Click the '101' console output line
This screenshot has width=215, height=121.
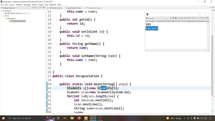(x=148, y=25)
